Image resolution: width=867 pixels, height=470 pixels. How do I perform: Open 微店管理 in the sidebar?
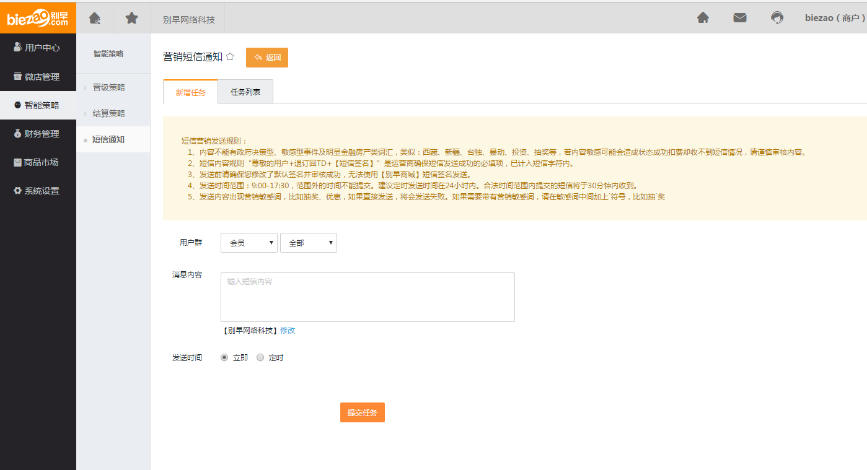[38, 77]
